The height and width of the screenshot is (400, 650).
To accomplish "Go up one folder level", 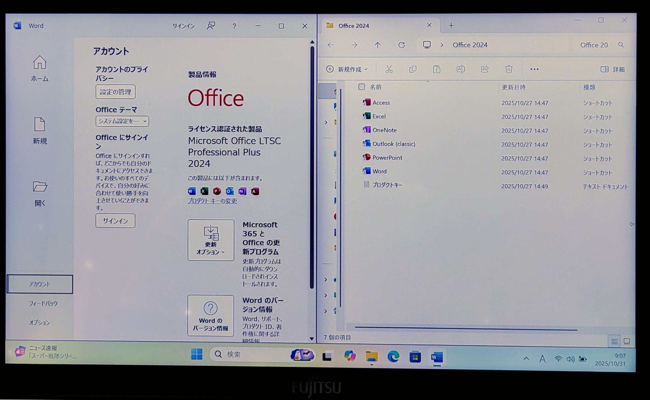I will (377, 45).
